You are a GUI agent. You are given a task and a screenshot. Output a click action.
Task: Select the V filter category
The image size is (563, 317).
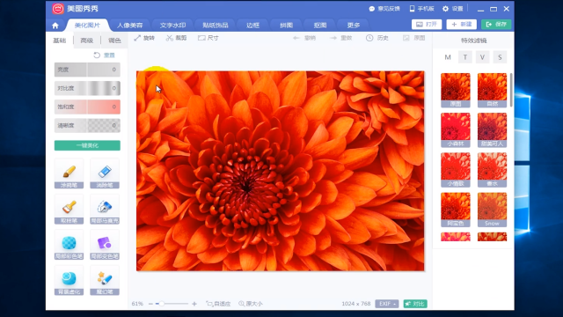point(482,57)
